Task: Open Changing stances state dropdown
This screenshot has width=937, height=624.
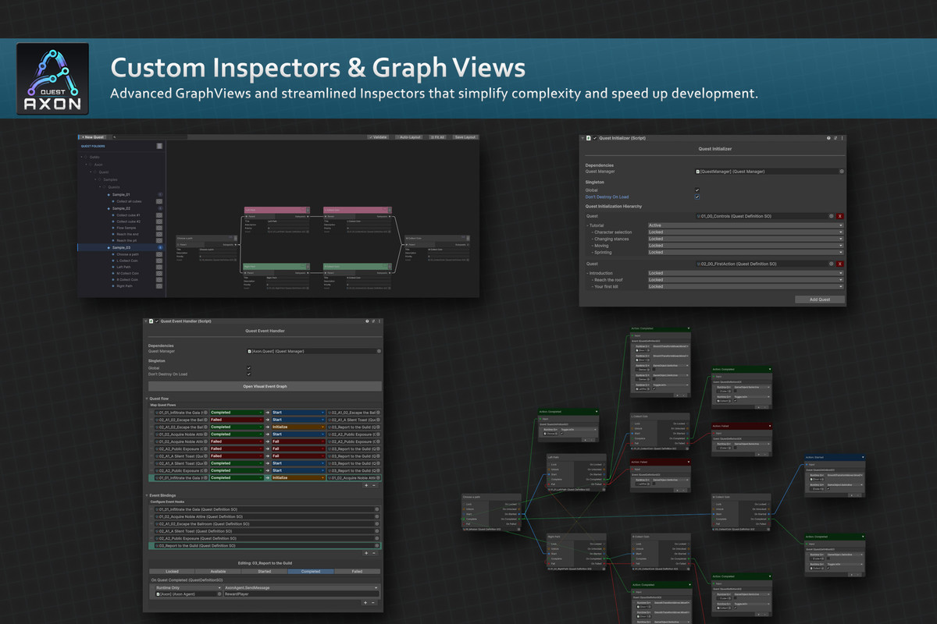Action: click(x=746, y=239)
